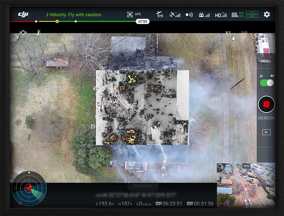Stop video recording

266,104
